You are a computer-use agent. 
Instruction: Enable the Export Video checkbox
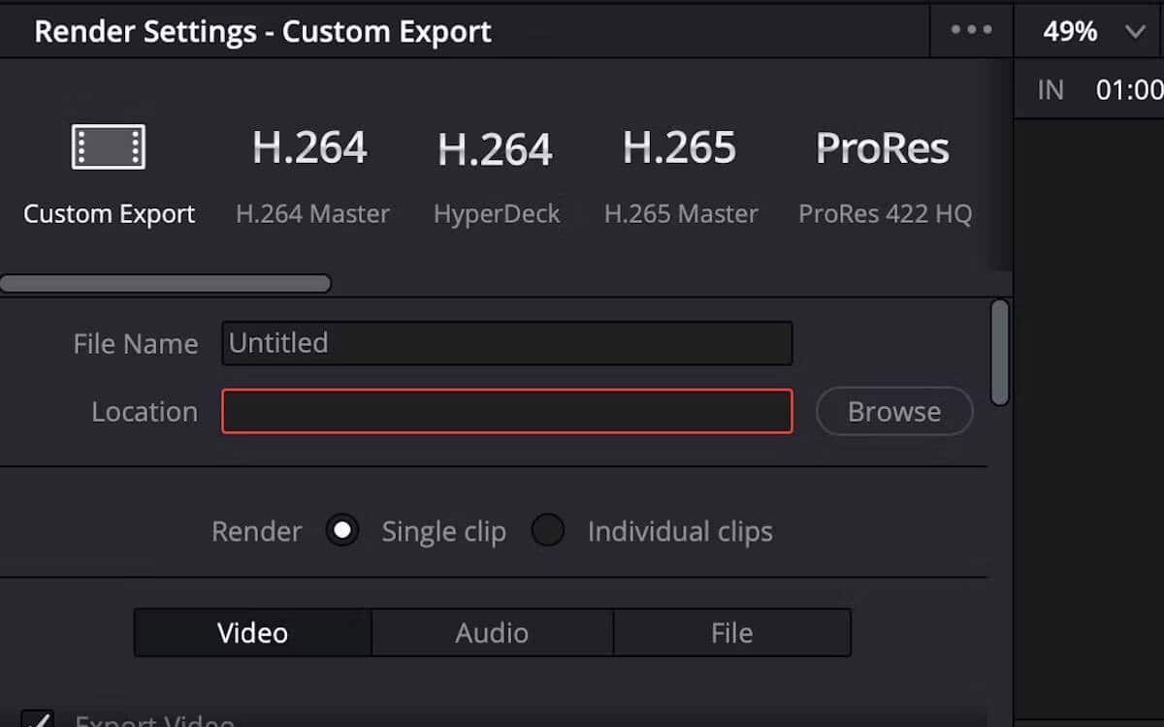37,721
